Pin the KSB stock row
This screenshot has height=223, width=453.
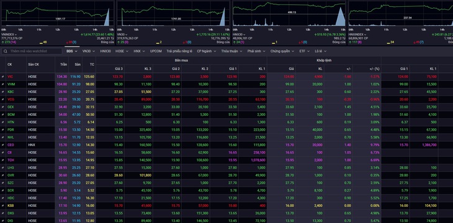[x=3, y=206]
